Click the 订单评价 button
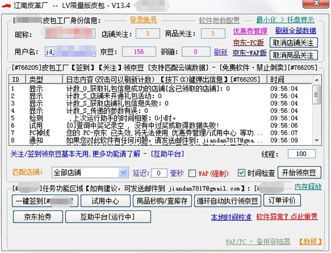 click(282, 201)
